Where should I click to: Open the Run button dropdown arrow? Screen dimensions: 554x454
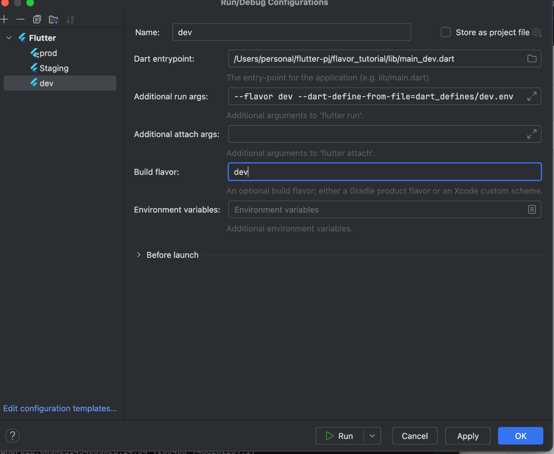[x=372, y=436]
